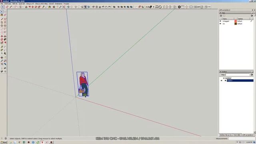This screenshot has width=256, height=144.
Task: Open the second menu bar item
Action: [8, 4]
